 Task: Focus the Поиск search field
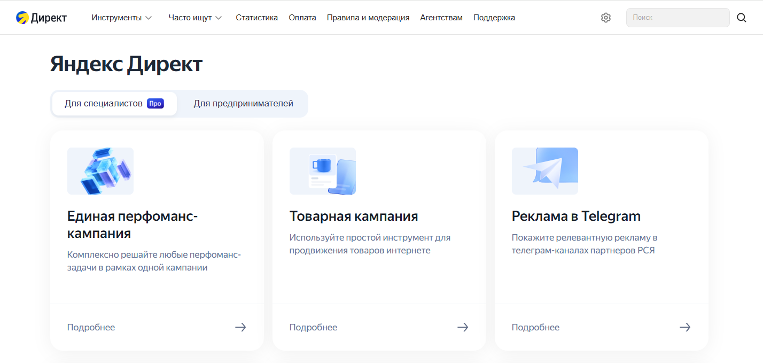tap(678, 18)
